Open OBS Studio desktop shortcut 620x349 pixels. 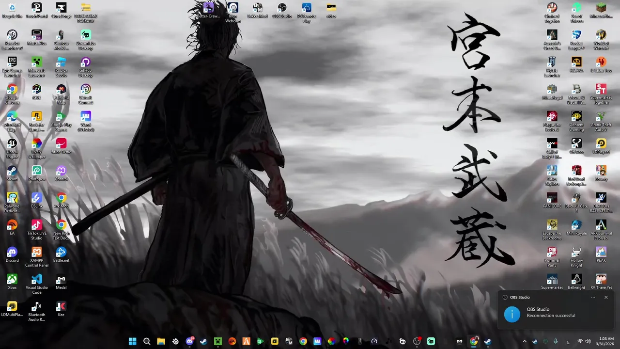(x=282, y=11)
